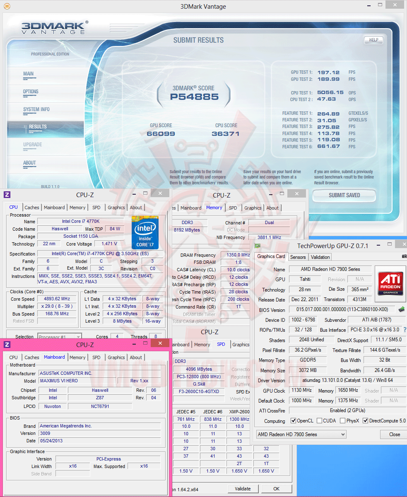Open the Mainboard tab in the CPU-Z CPU window
Screen dimensions: 407x497
pos(54,207)
